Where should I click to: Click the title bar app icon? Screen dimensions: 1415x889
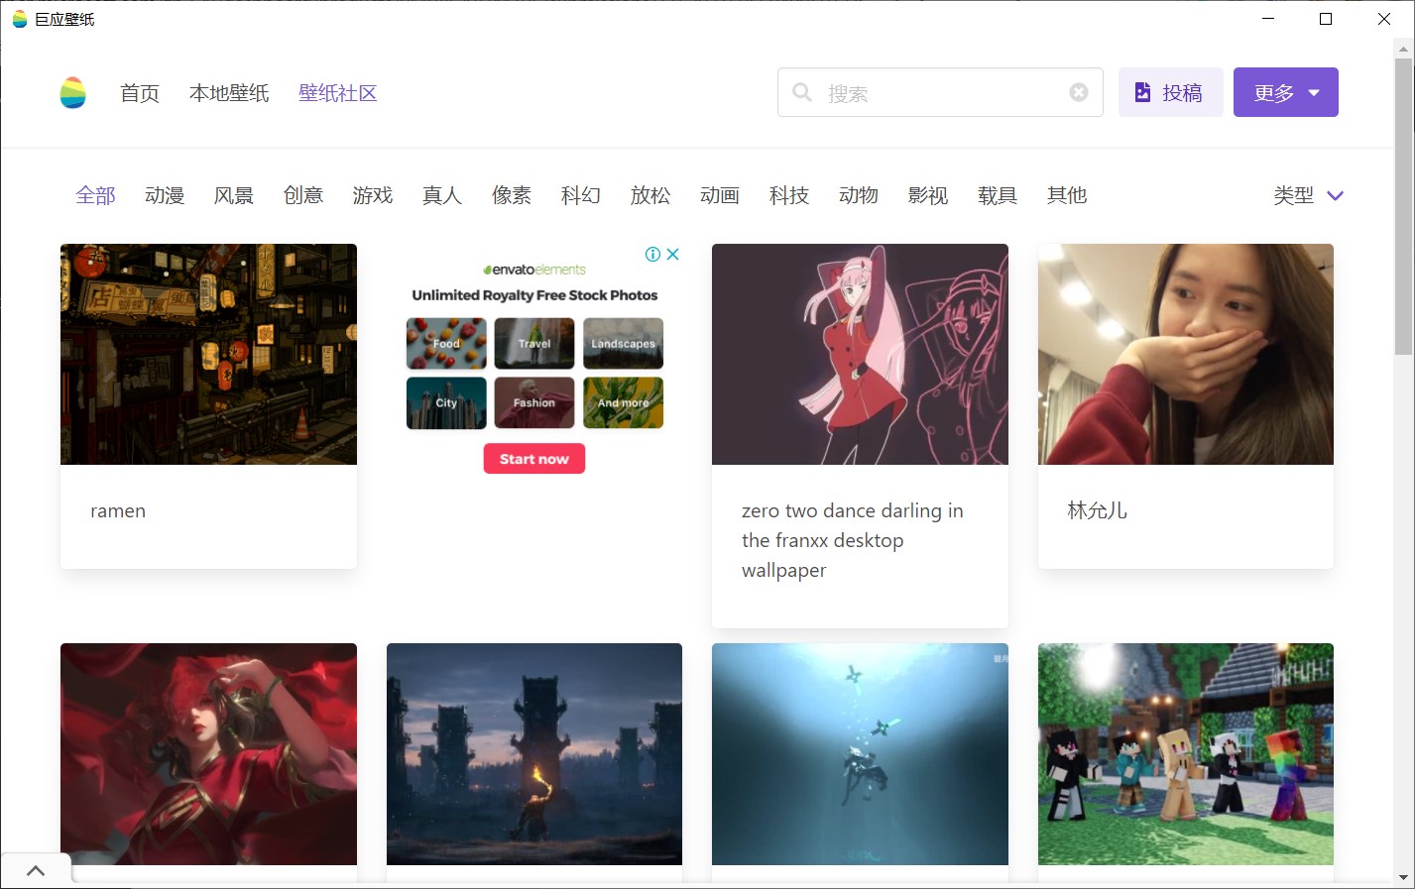[x=19, y=19]
